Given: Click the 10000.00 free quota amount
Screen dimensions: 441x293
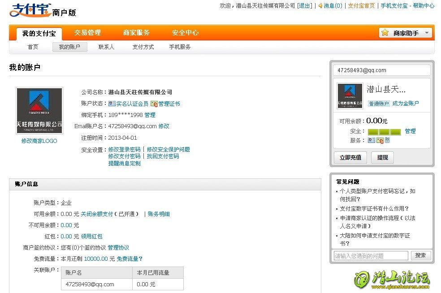Looking at the screenshot, I should (96, 259).
